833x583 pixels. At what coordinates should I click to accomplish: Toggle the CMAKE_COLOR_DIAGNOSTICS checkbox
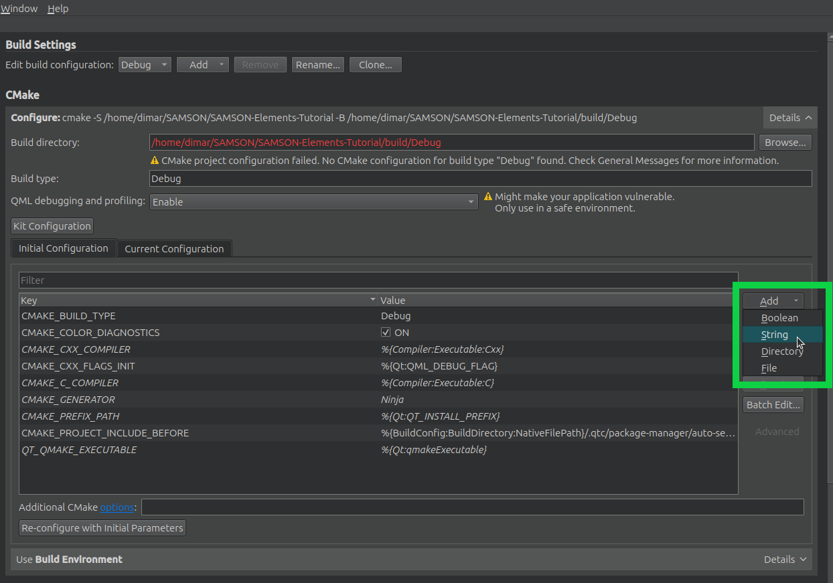click(x=386, y=332)
